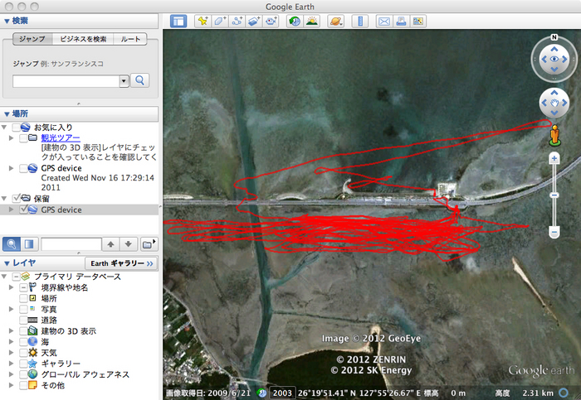
Task: Open the ruler measurement tool
Action: tap(360, 21)
